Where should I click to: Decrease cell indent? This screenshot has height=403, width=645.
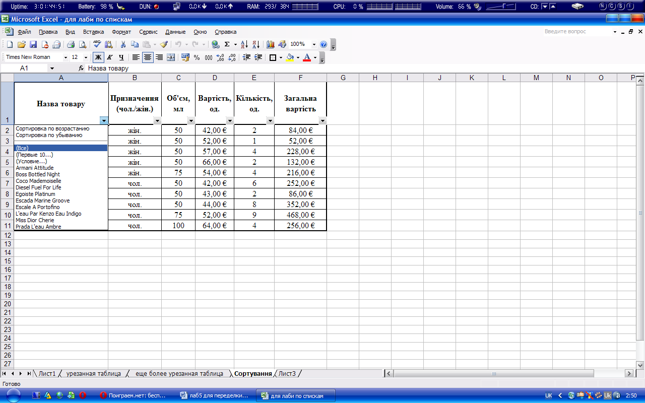click(x=246, y=57)
